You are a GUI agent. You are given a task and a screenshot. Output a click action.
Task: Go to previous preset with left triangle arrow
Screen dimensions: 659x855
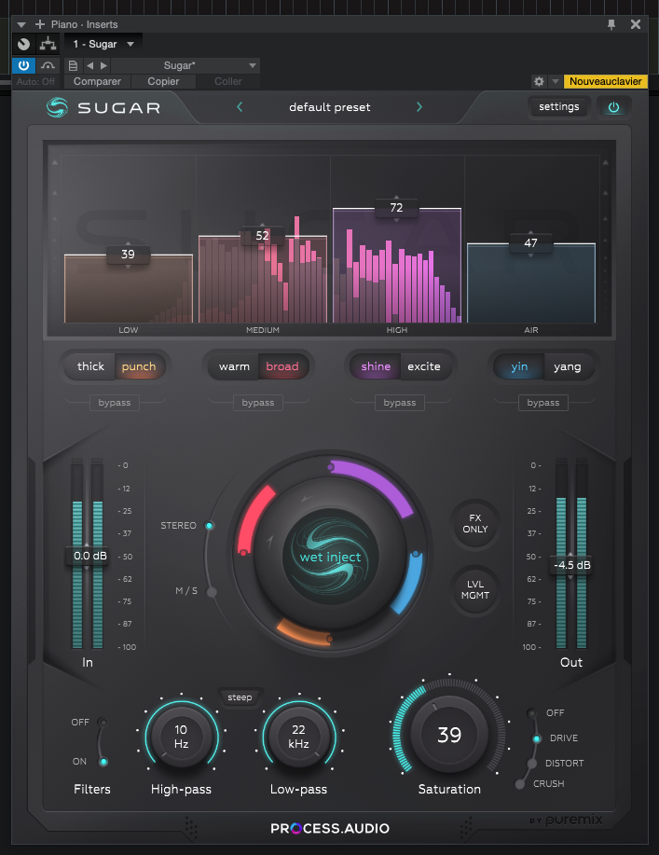(x=89, y=65)
